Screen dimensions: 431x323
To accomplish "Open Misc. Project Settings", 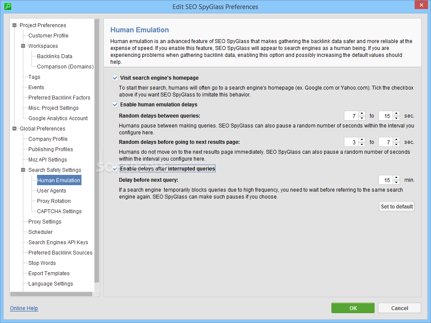I will (x=53, y=108).
